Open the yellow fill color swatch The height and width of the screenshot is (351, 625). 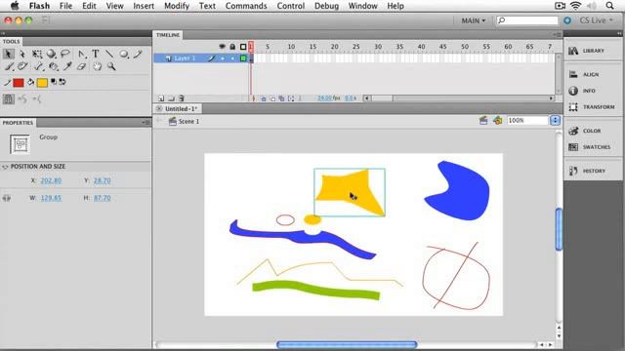(42, 83)
